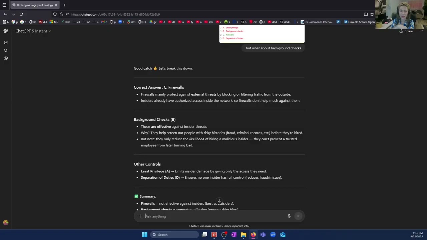Install the site as an app icon
Screen dimensions: 427x240
click(x=366, y=14)
